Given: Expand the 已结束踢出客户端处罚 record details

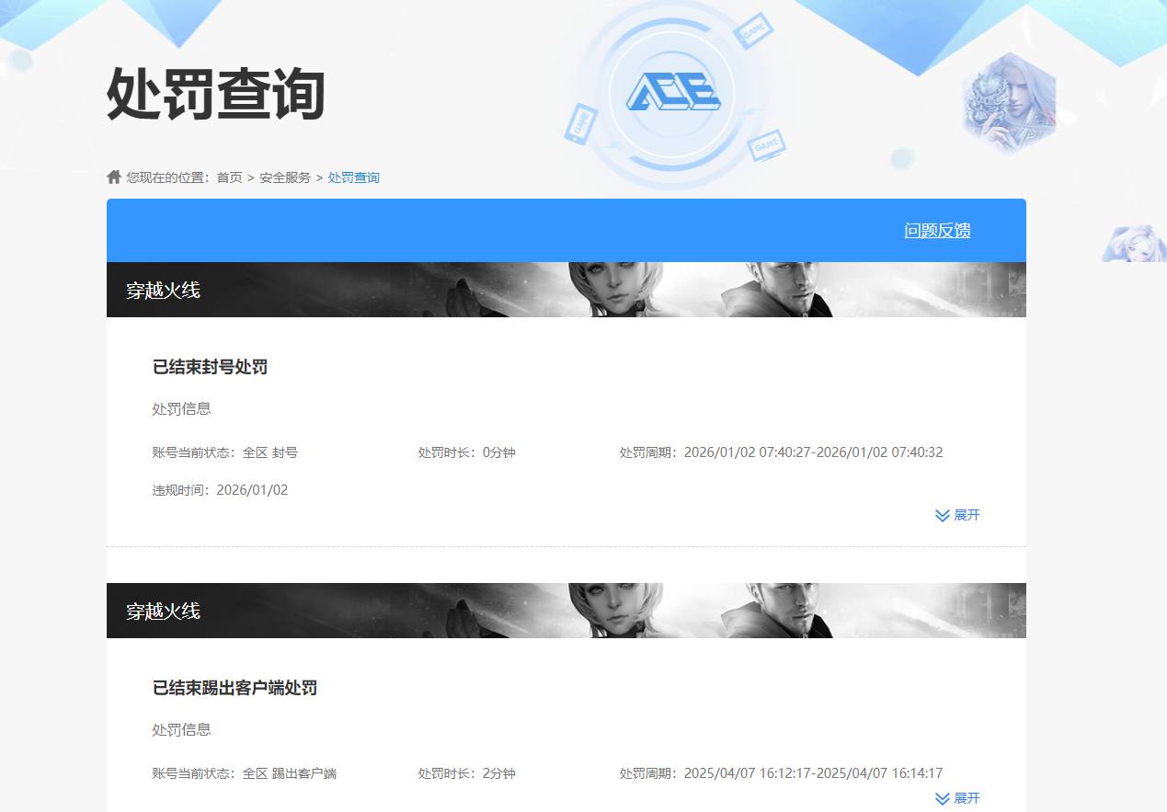Looking at the screenshot, I should point(956,798).
